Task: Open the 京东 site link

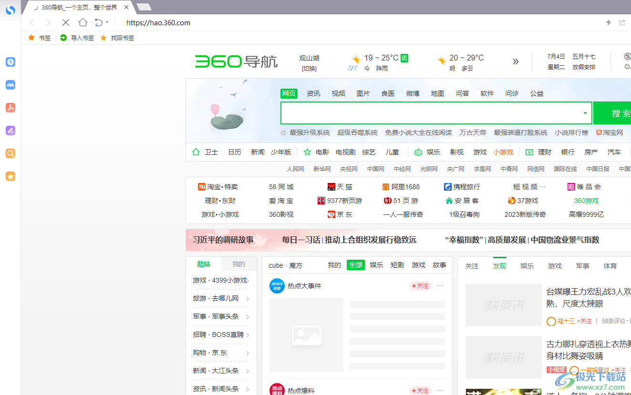Action: (340, 214)
